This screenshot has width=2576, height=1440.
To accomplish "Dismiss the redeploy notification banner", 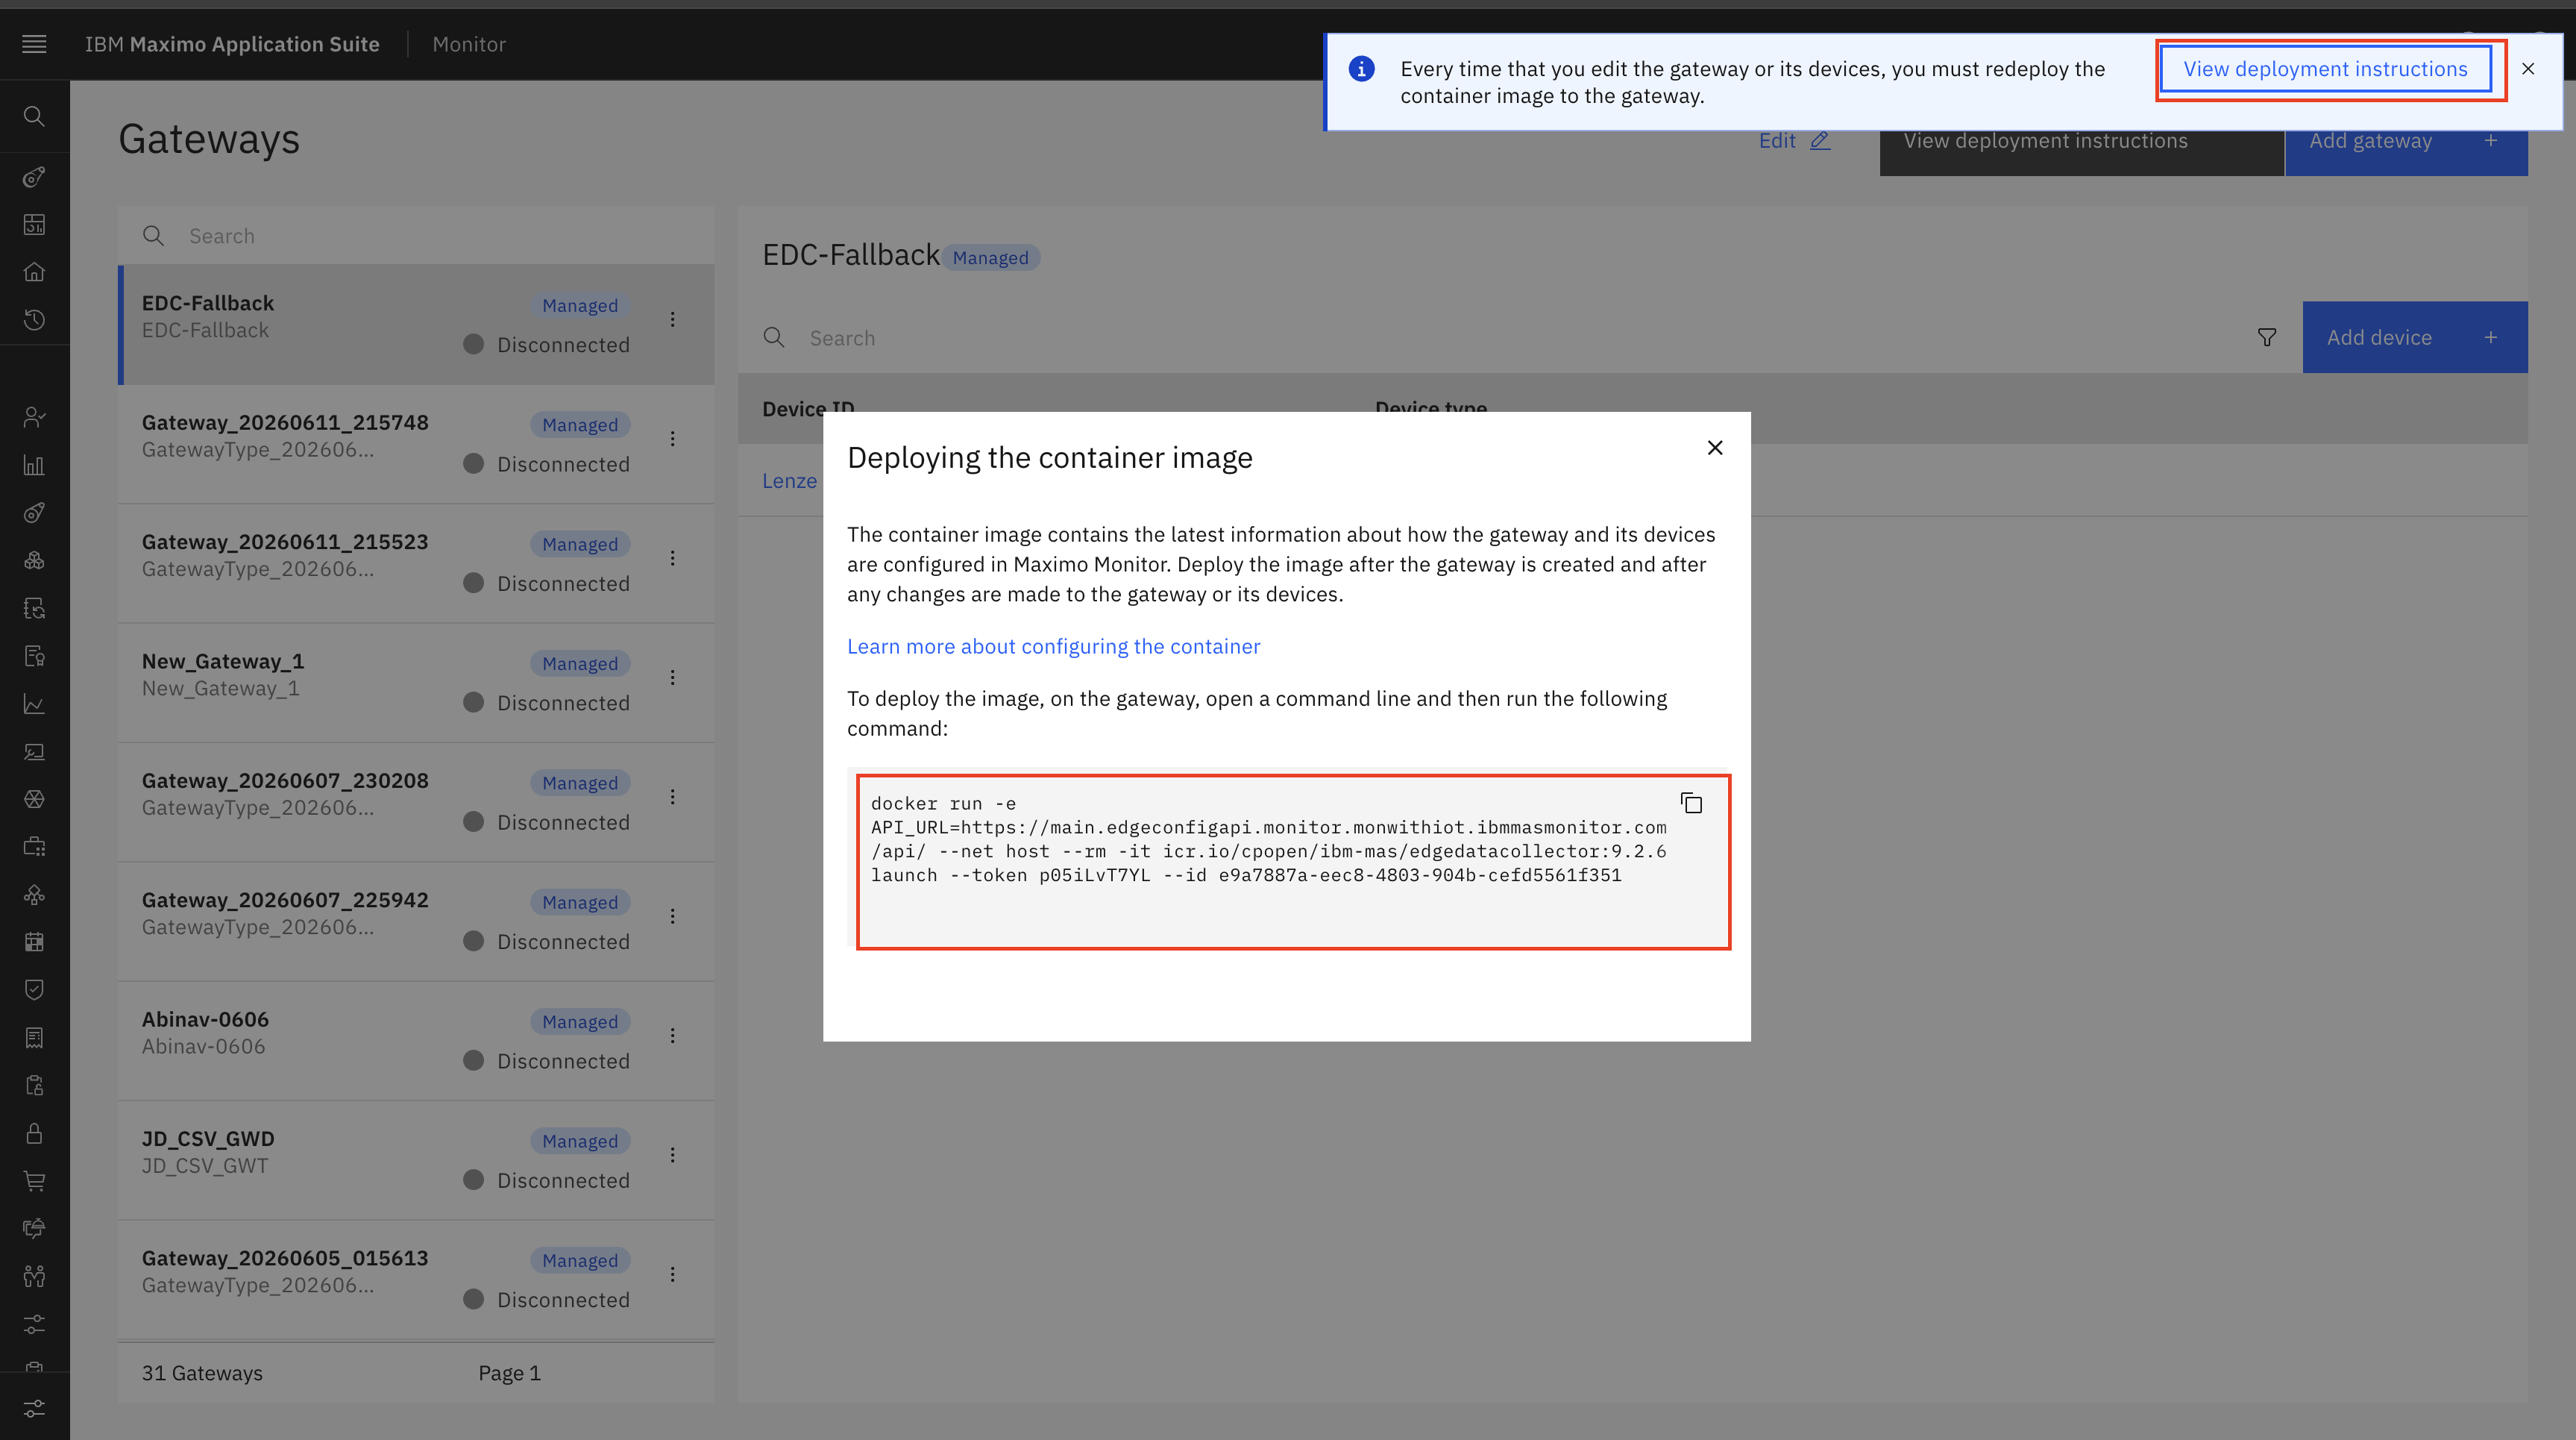I will point(2528,69).
